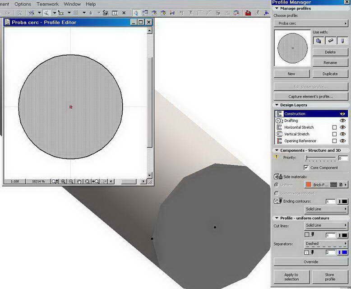Click the Rename profile button
351x289 pixels.
tap(330, 62)
